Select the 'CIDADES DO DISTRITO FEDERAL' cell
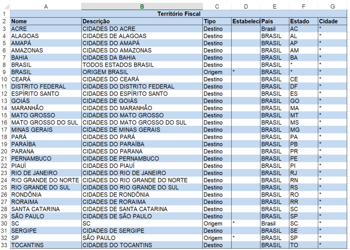The width and height of the screenshot is (350, 250). [x=142, y=87]
